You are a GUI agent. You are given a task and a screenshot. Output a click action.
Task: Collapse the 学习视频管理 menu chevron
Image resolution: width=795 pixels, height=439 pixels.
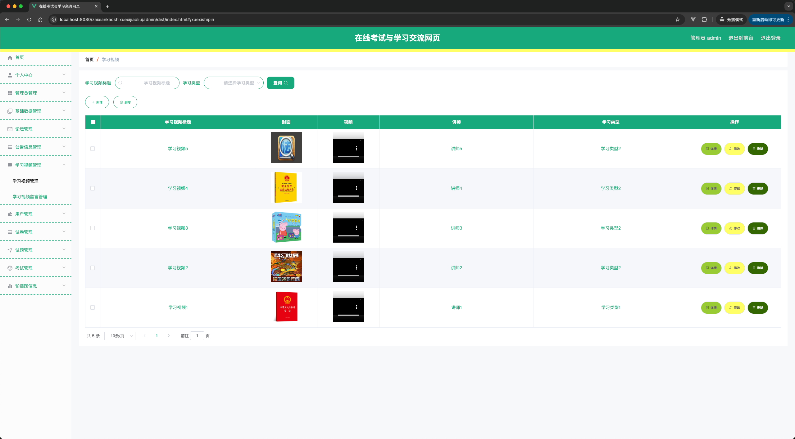pyautogui.click(x=64, y=164)
